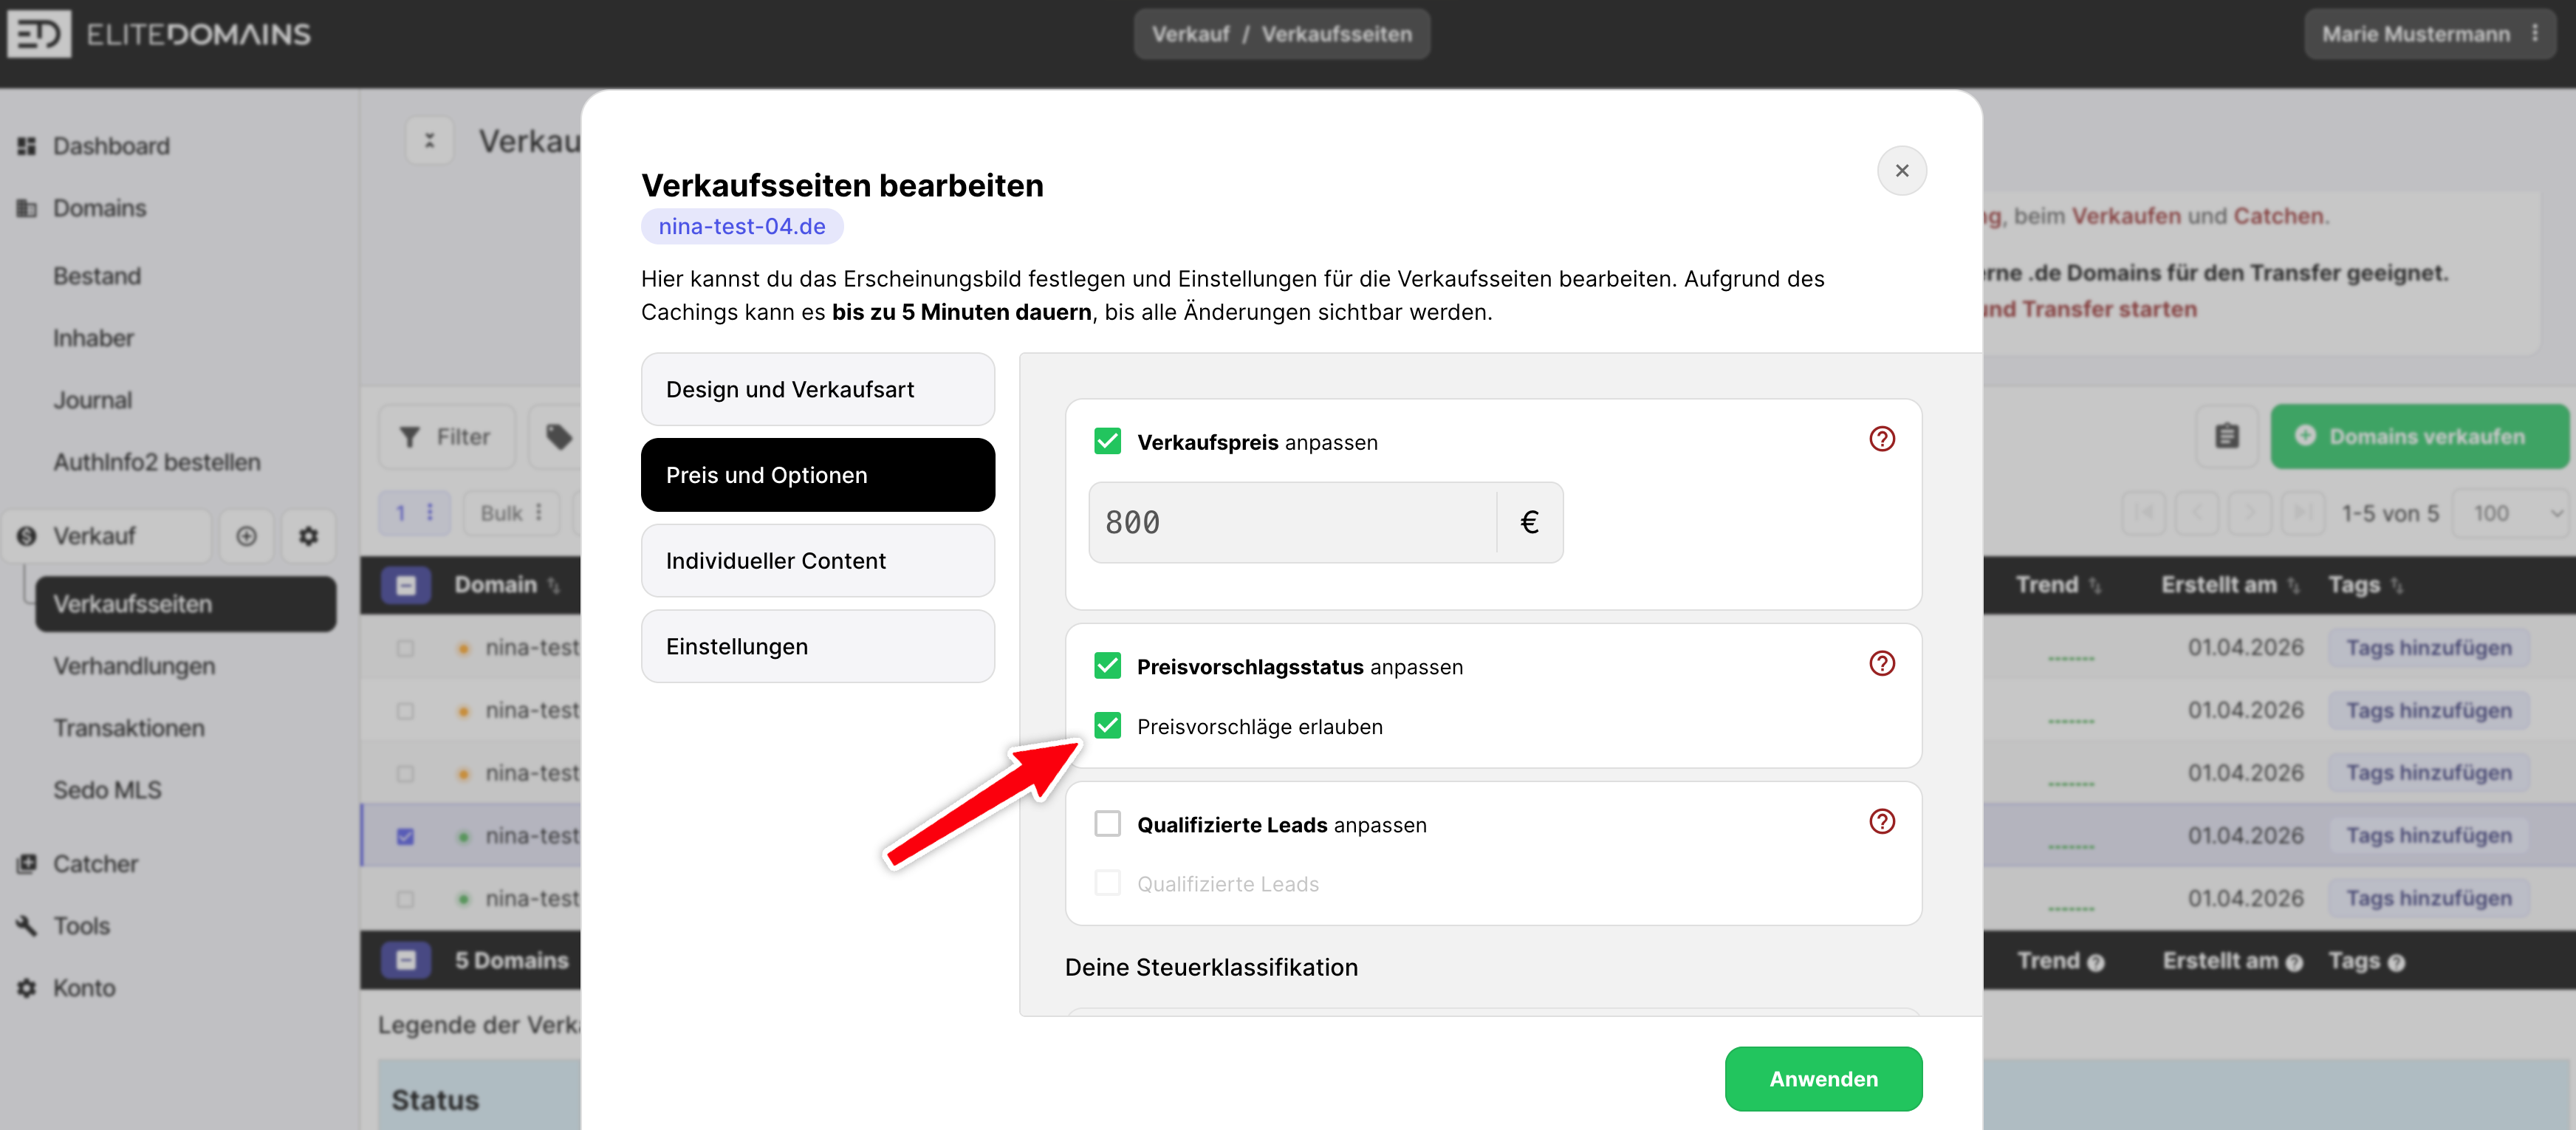The height and width of the screenshot is (1130, 2576).
Task: Click the collapse icon left of Verkau heading
Action: point(430,141)
